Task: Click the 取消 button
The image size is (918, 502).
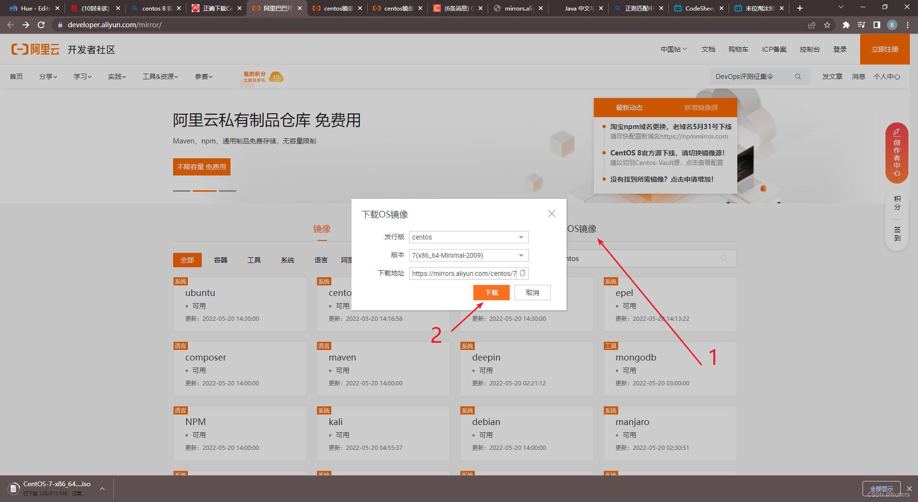Action: tap(533, 293)
